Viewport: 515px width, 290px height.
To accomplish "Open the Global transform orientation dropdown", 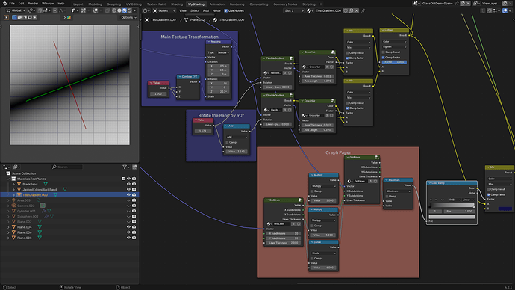I will 16,10.
